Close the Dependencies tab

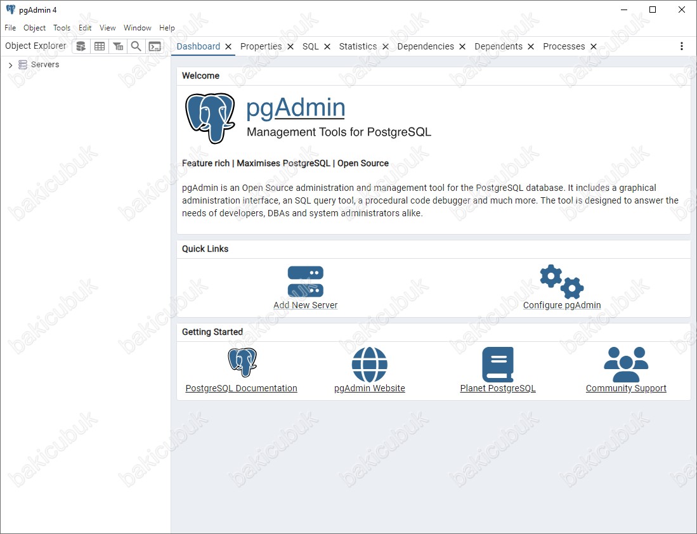(x=462, y=47)
